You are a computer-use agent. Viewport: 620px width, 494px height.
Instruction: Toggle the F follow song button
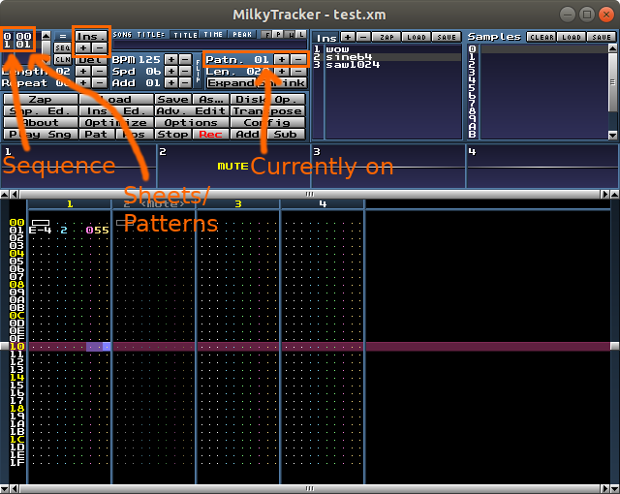(x=267, y=35)
